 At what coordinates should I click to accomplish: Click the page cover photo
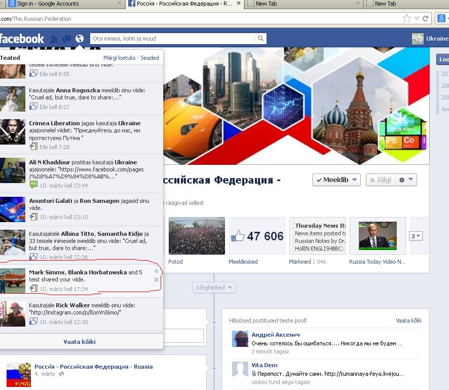click(x=296, y=106)
